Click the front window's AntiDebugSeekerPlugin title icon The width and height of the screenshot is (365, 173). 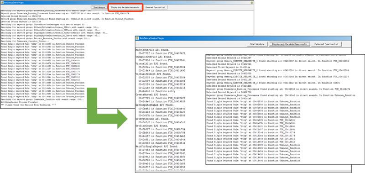[x=137, y=38]
